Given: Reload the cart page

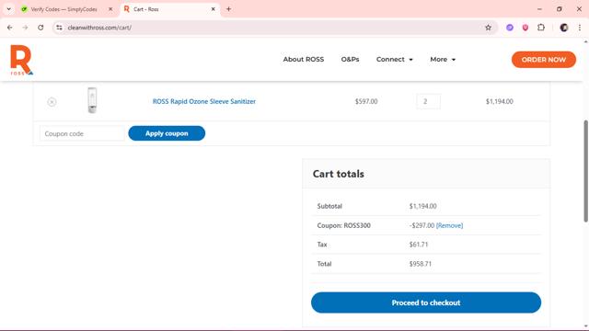Looking at the screenshot, I should [x=40, y=28].
